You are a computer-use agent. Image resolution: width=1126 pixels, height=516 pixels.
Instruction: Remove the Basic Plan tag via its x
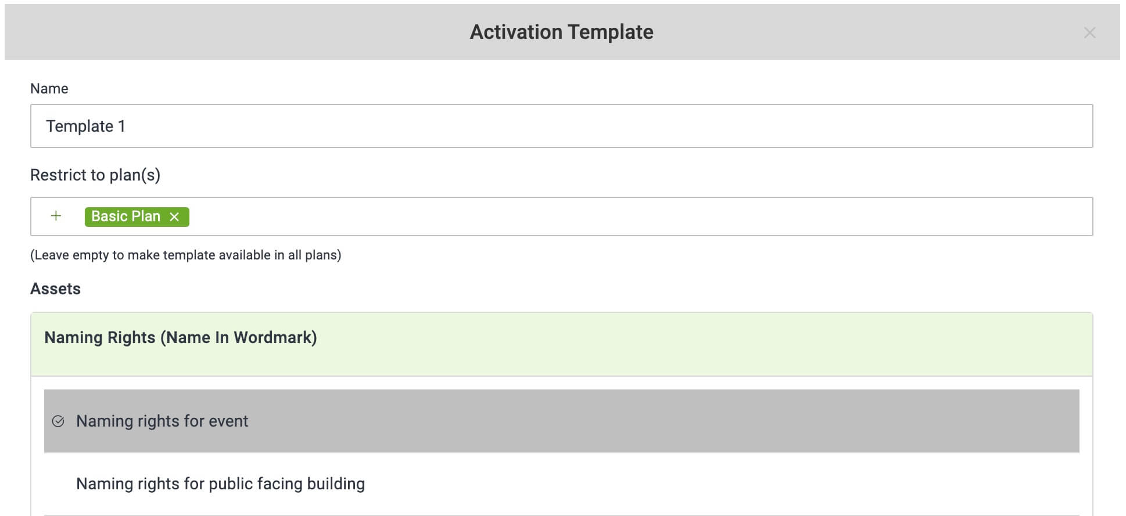coord(174,216)
